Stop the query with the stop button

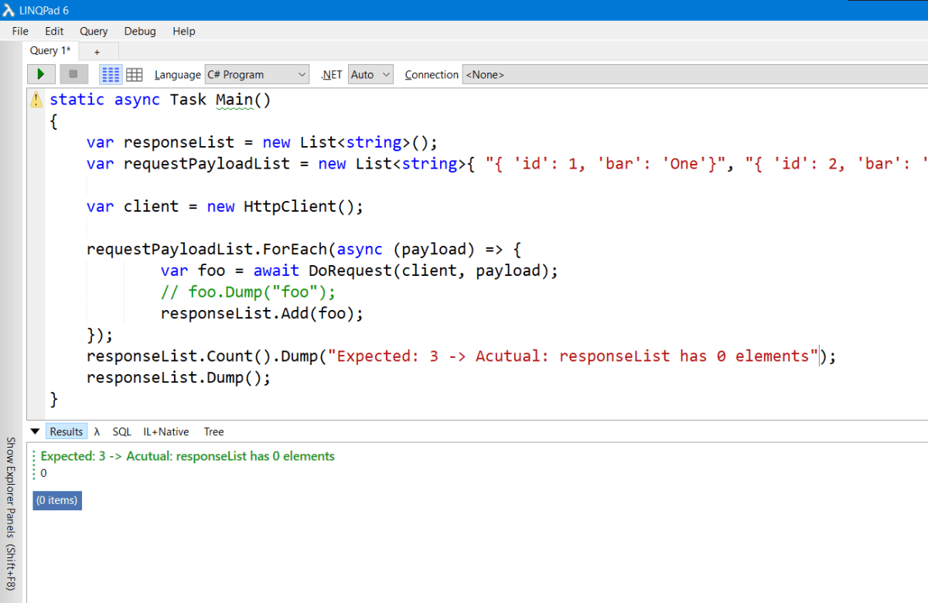tap(73, 74)
